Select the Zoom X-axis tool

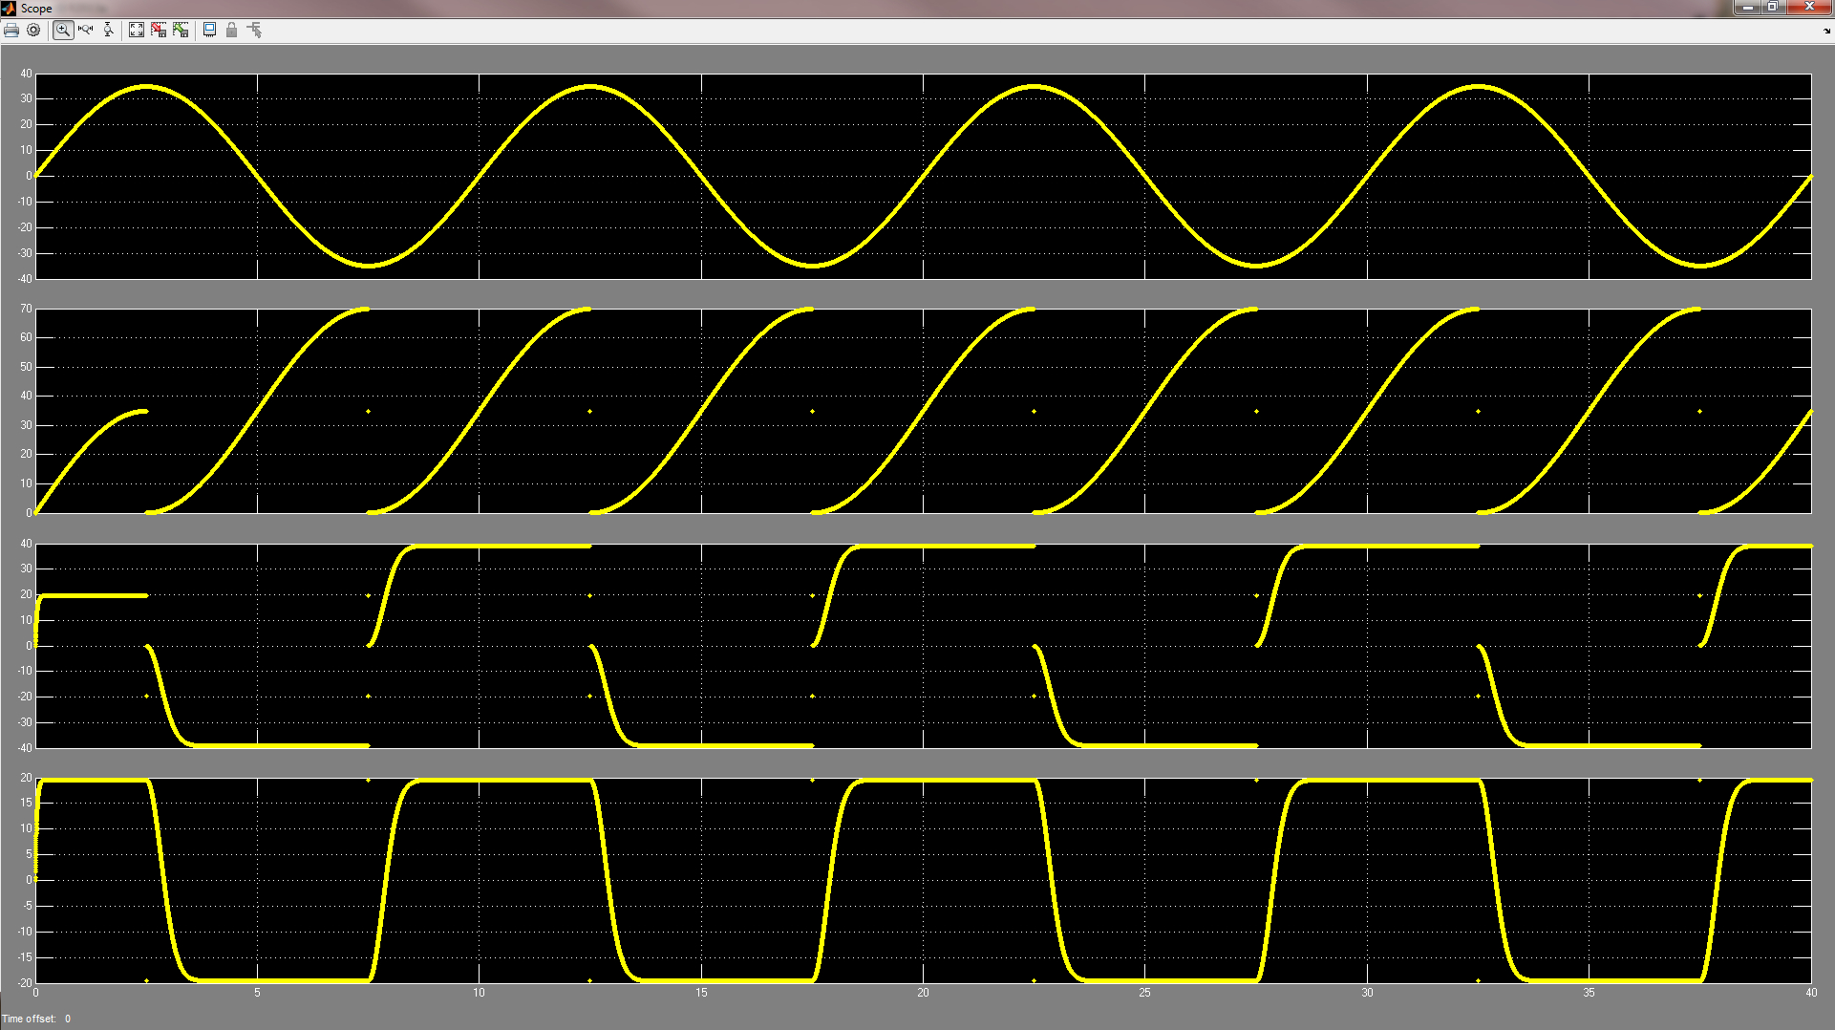pos(86,31)
